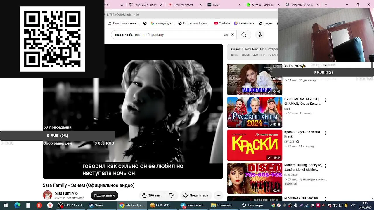Switch to the Bybit tab
The height and width of the screenshot is (210, 374).
pyautogui.click(x=224, y=5)
